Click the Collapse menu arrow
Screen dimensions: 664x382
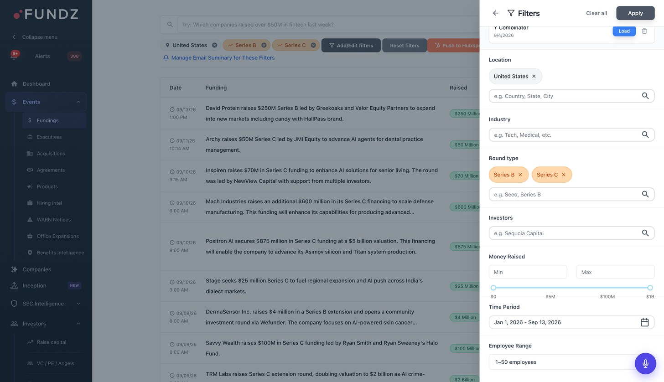click(14, 37)
